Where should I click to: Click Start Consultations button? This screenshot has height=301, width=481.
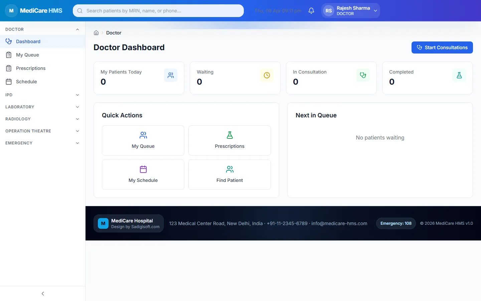[x=442, y=47]
